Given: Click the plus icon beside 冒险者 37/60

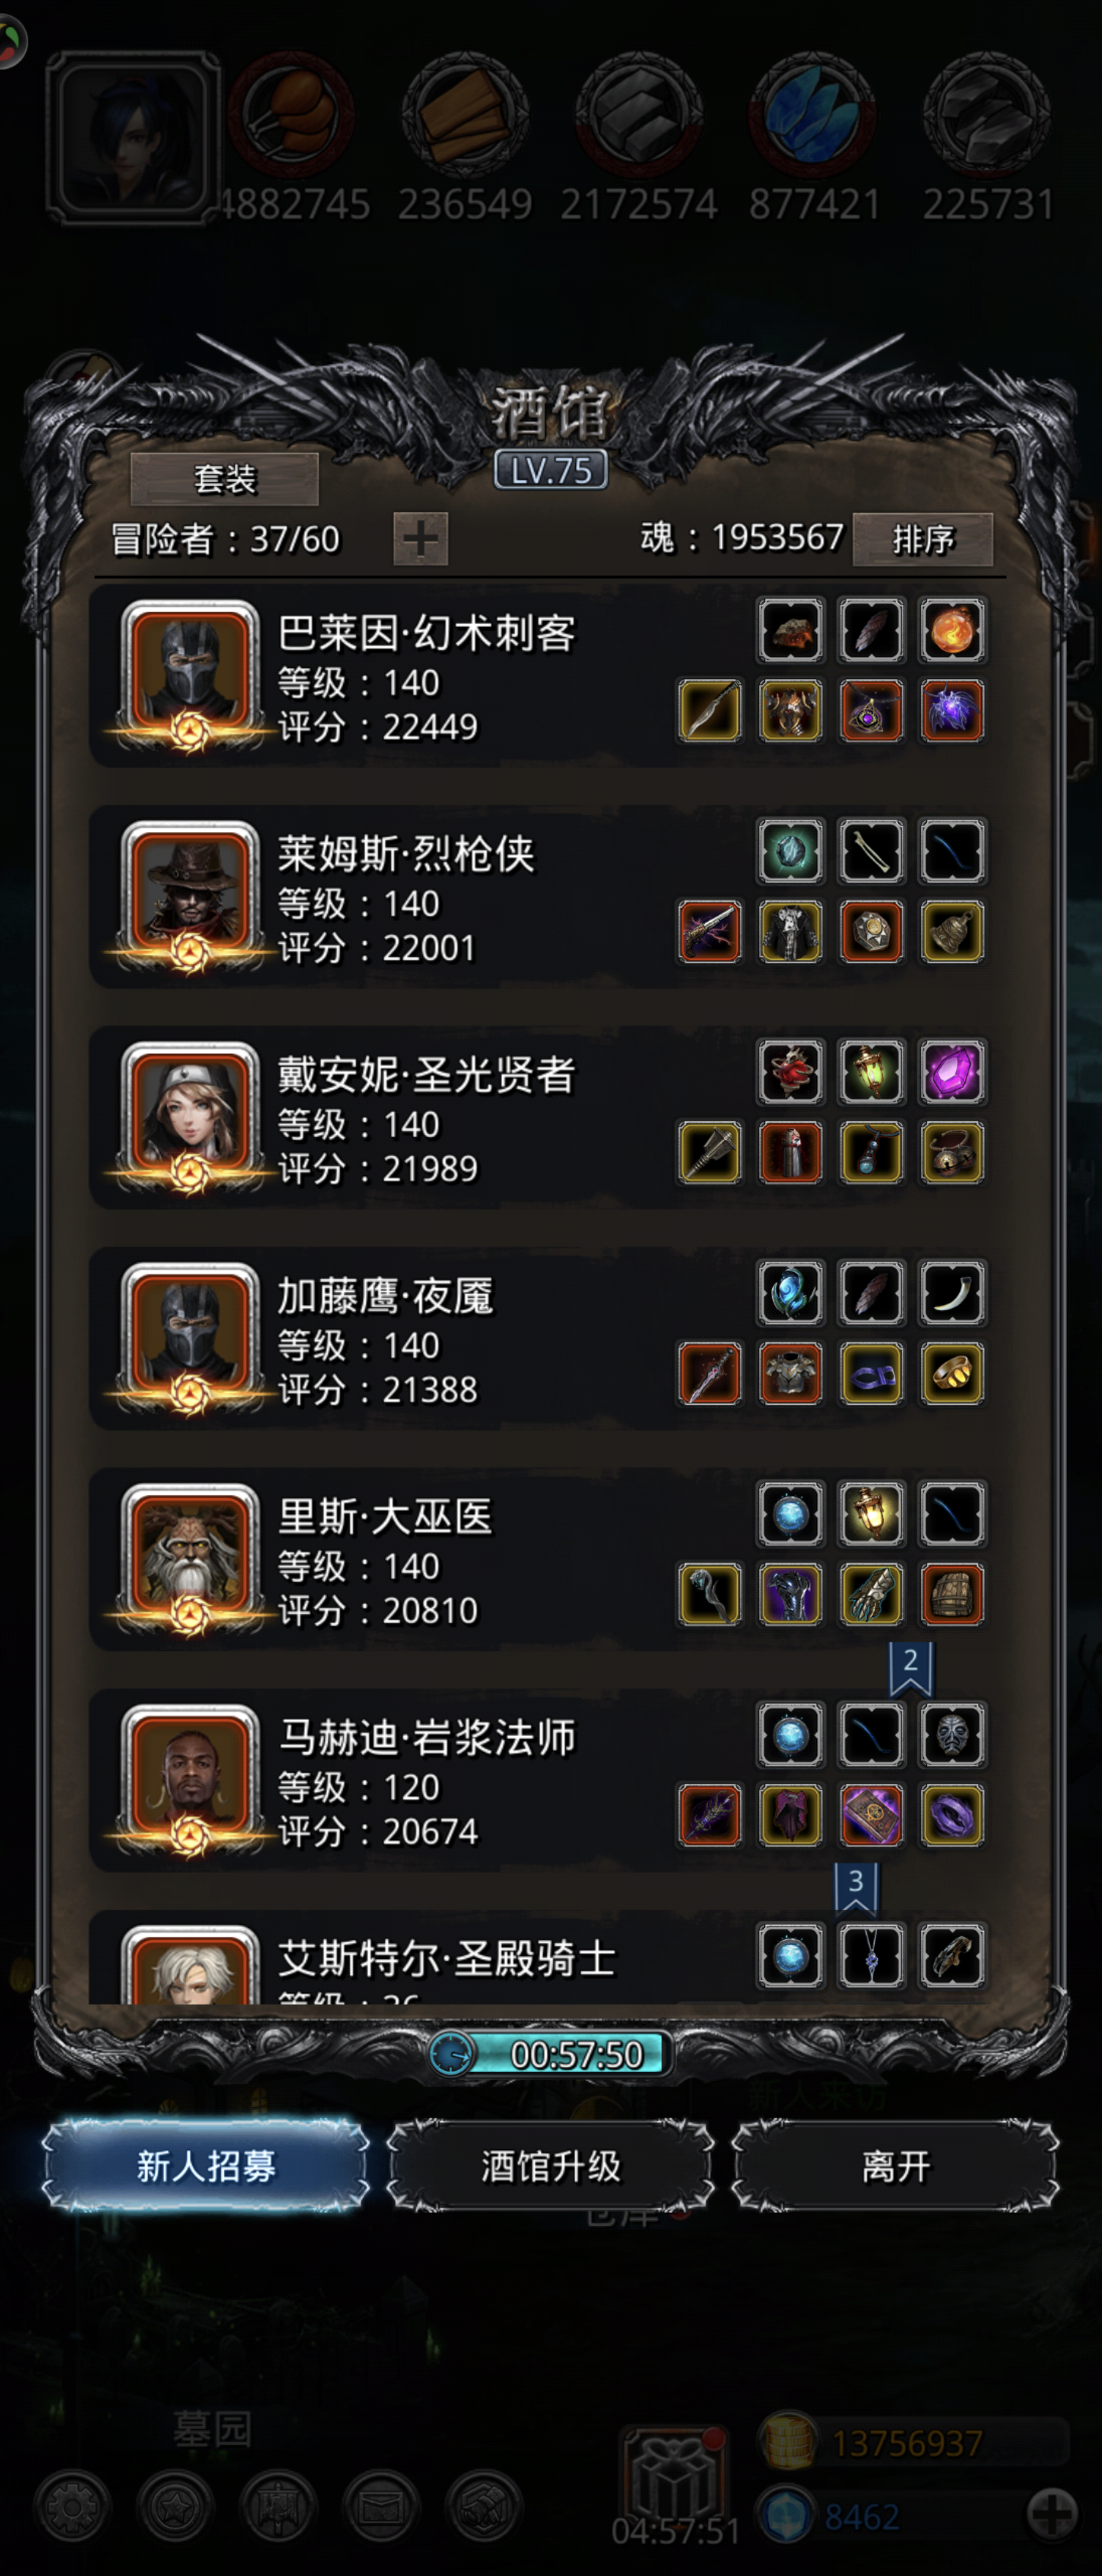Looking at the screenshot, I should (420, 539).
